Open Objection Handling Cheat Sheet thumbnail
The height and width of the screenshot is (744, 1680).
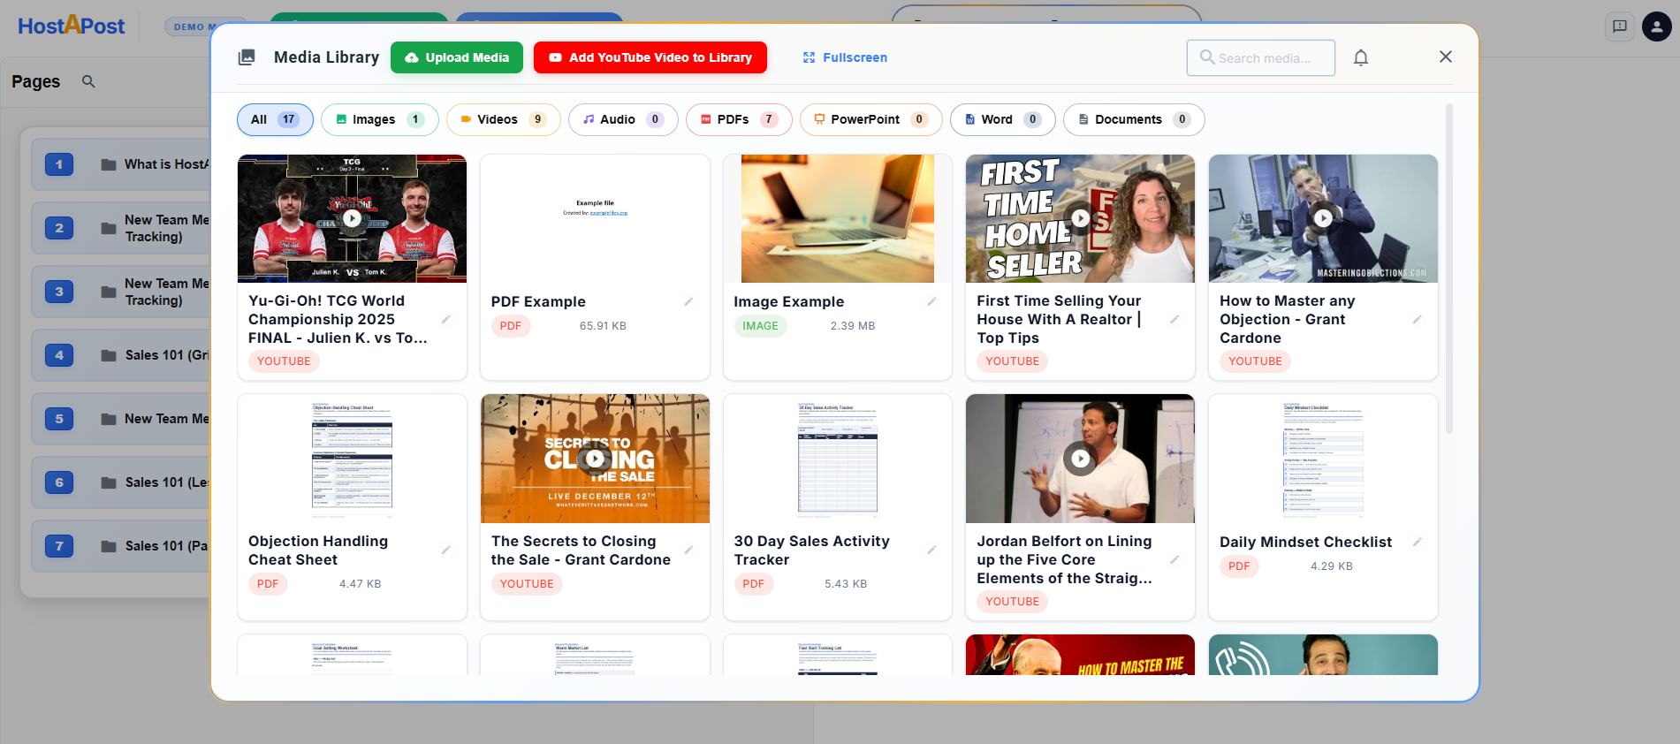point(352,459)
